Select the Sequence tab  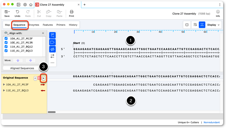click(x=19, y=25)
